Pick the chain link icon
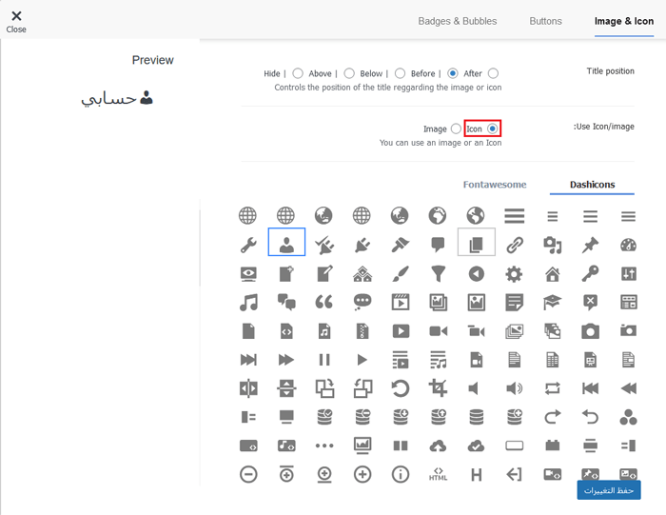666x515 pixels. click(x=515, y=245)
